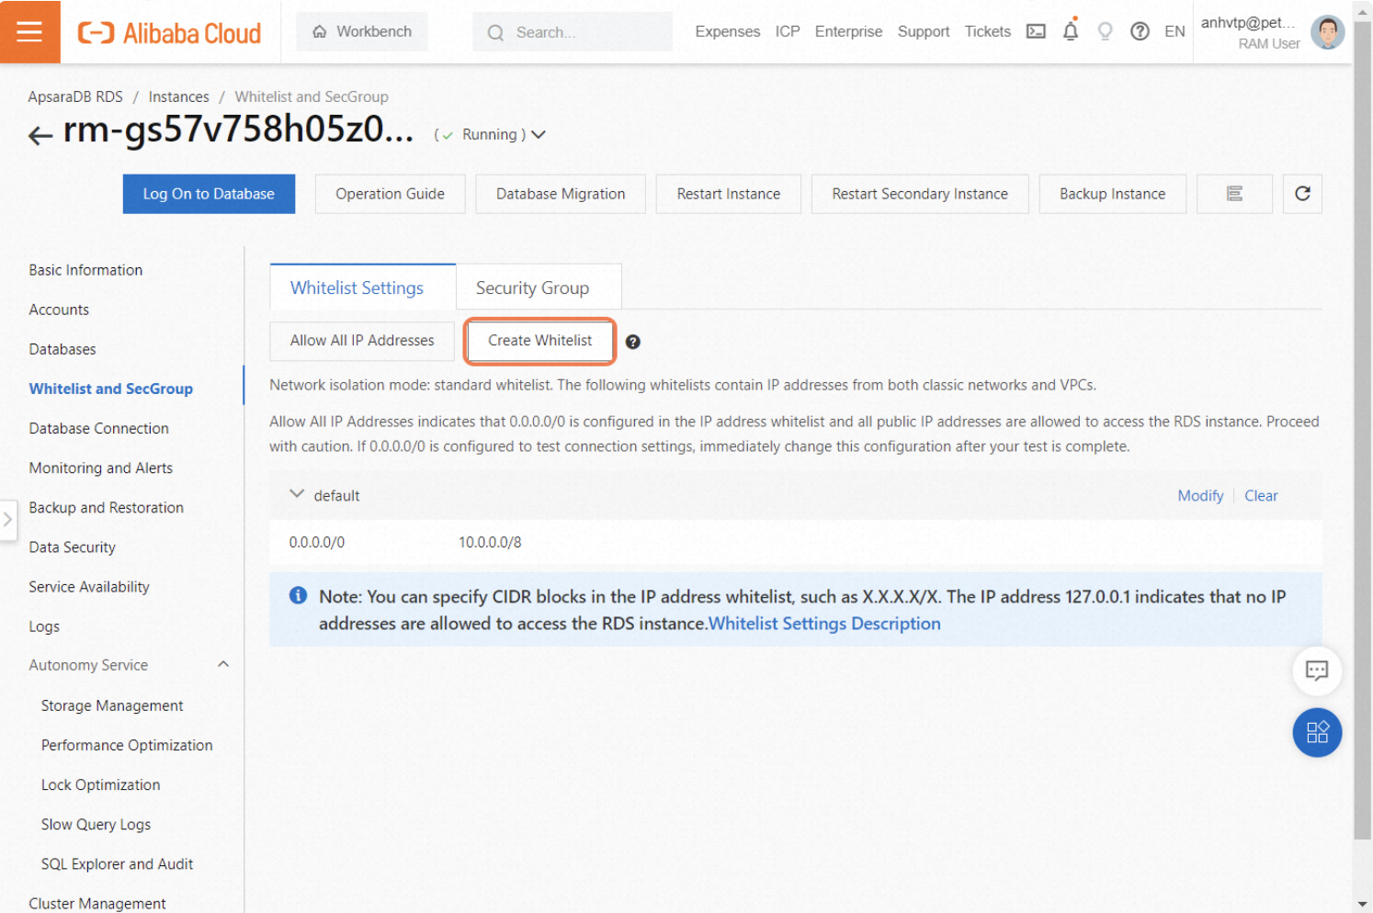The width and height of the screenshot is (1373, 913).
Task: Go back using the left arrow
Action: click(x=40, y=136)
